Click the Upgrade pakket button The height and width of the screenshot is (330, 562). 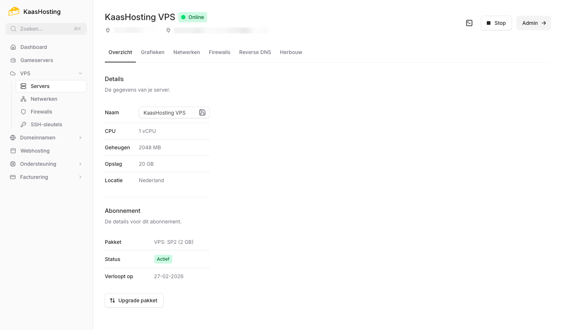134,300
